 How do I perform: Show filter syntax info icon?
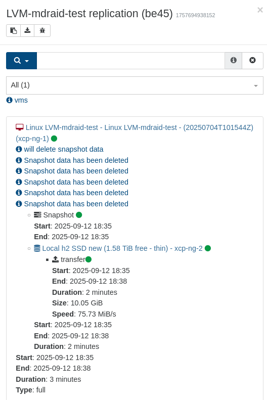click(x=233, y=61)
